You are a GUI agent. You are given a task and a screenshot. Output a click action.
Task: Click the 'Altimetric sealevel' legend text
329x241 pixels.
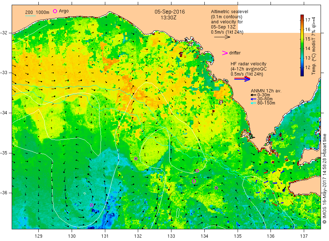[x=230, y=12]
